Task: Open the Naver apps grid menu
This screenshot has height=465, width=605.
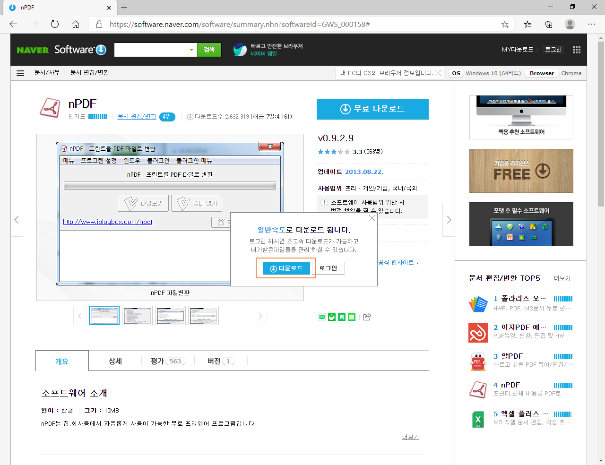Action: [x=576, y=50]
